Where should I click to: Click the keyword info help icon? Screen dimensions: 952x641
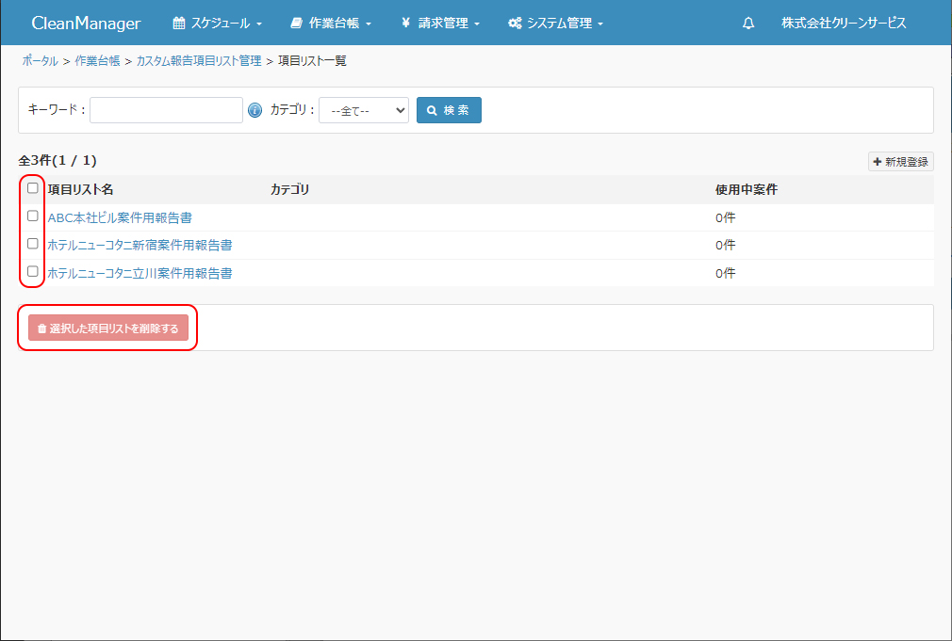tap(254, 110)
